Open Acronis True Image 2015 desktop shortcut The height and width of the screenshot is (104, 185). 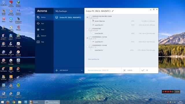coord(18,95)
